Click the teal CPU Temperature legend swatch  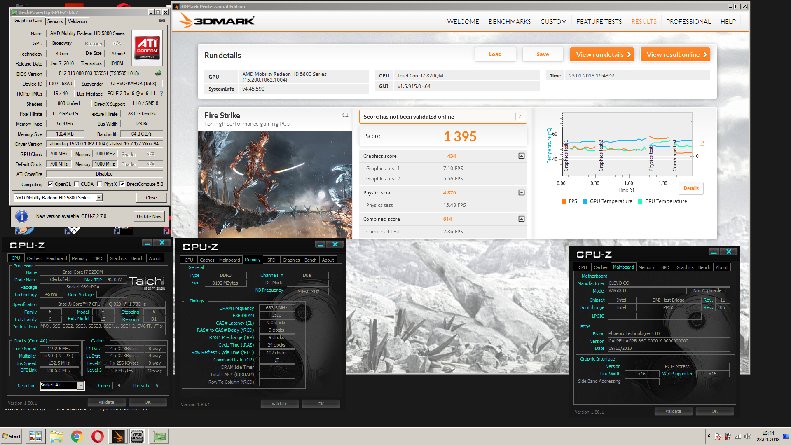point(640,201)
